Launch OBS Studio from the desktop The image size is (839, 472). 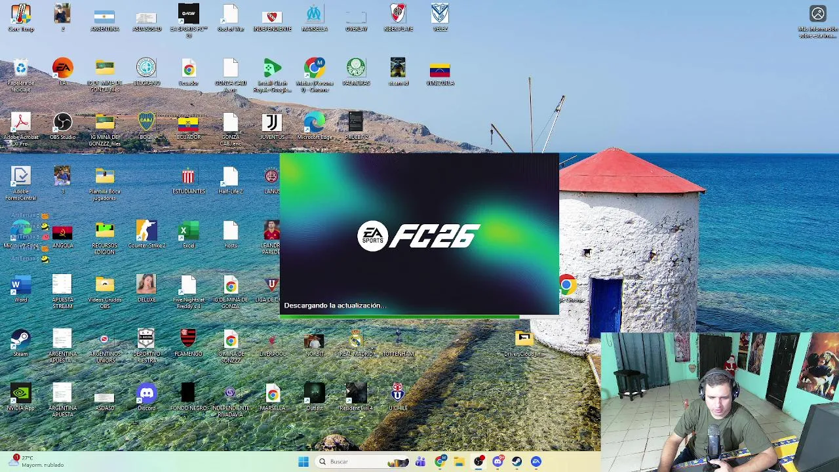pos(63,126)
